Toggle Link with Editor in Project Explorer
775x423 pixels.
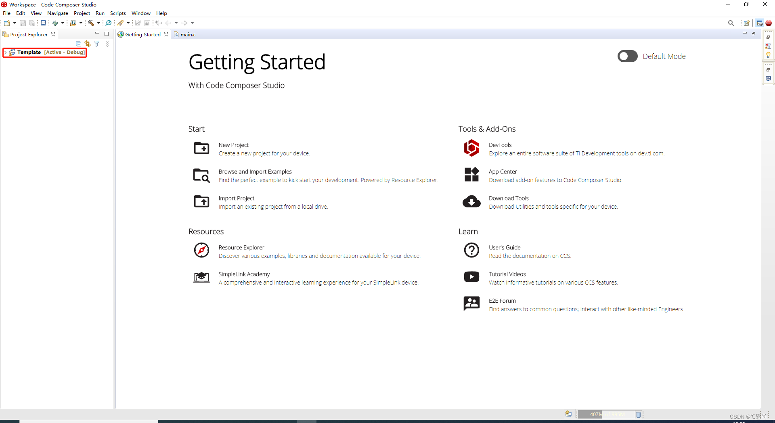(88, 44)
